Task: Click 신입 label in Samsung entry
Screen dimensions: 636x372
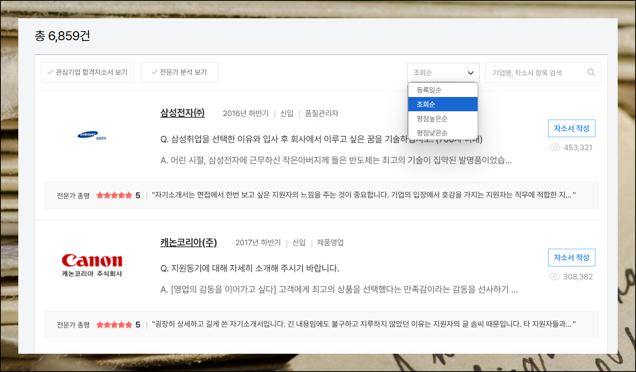Action: 287,113
